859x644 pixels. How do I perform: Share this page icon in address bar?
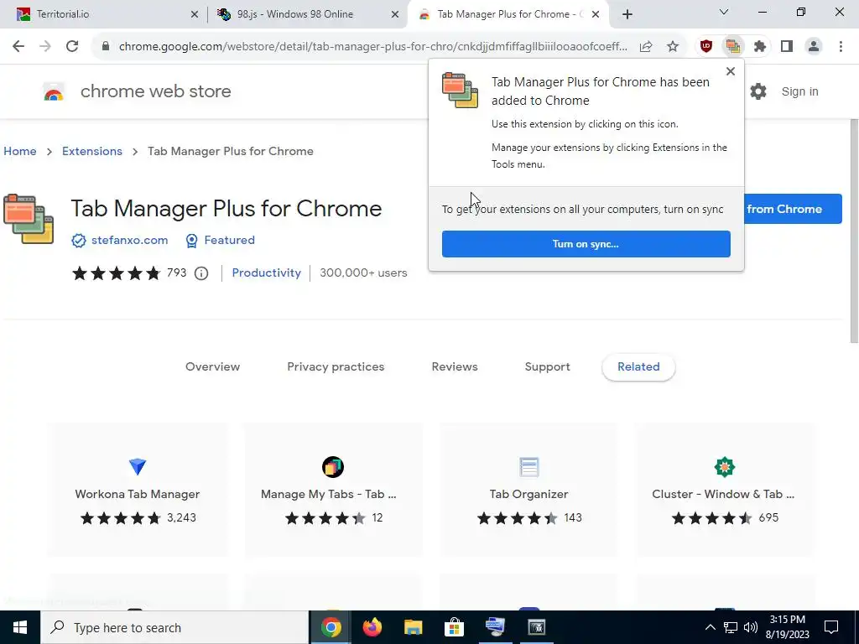(646, 47)
